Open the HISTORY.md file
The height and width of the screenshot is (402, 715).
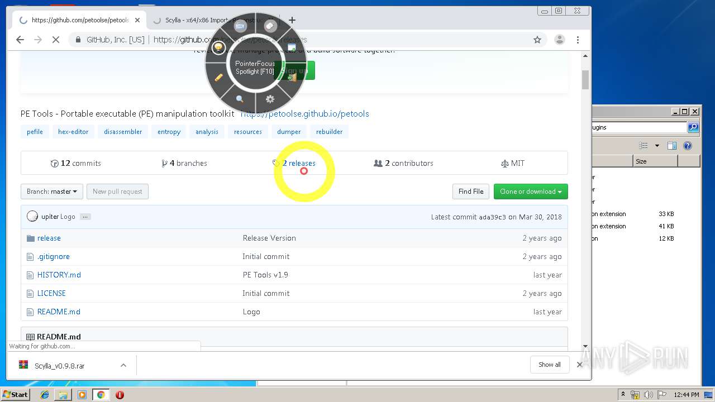(x=59, y=275)
